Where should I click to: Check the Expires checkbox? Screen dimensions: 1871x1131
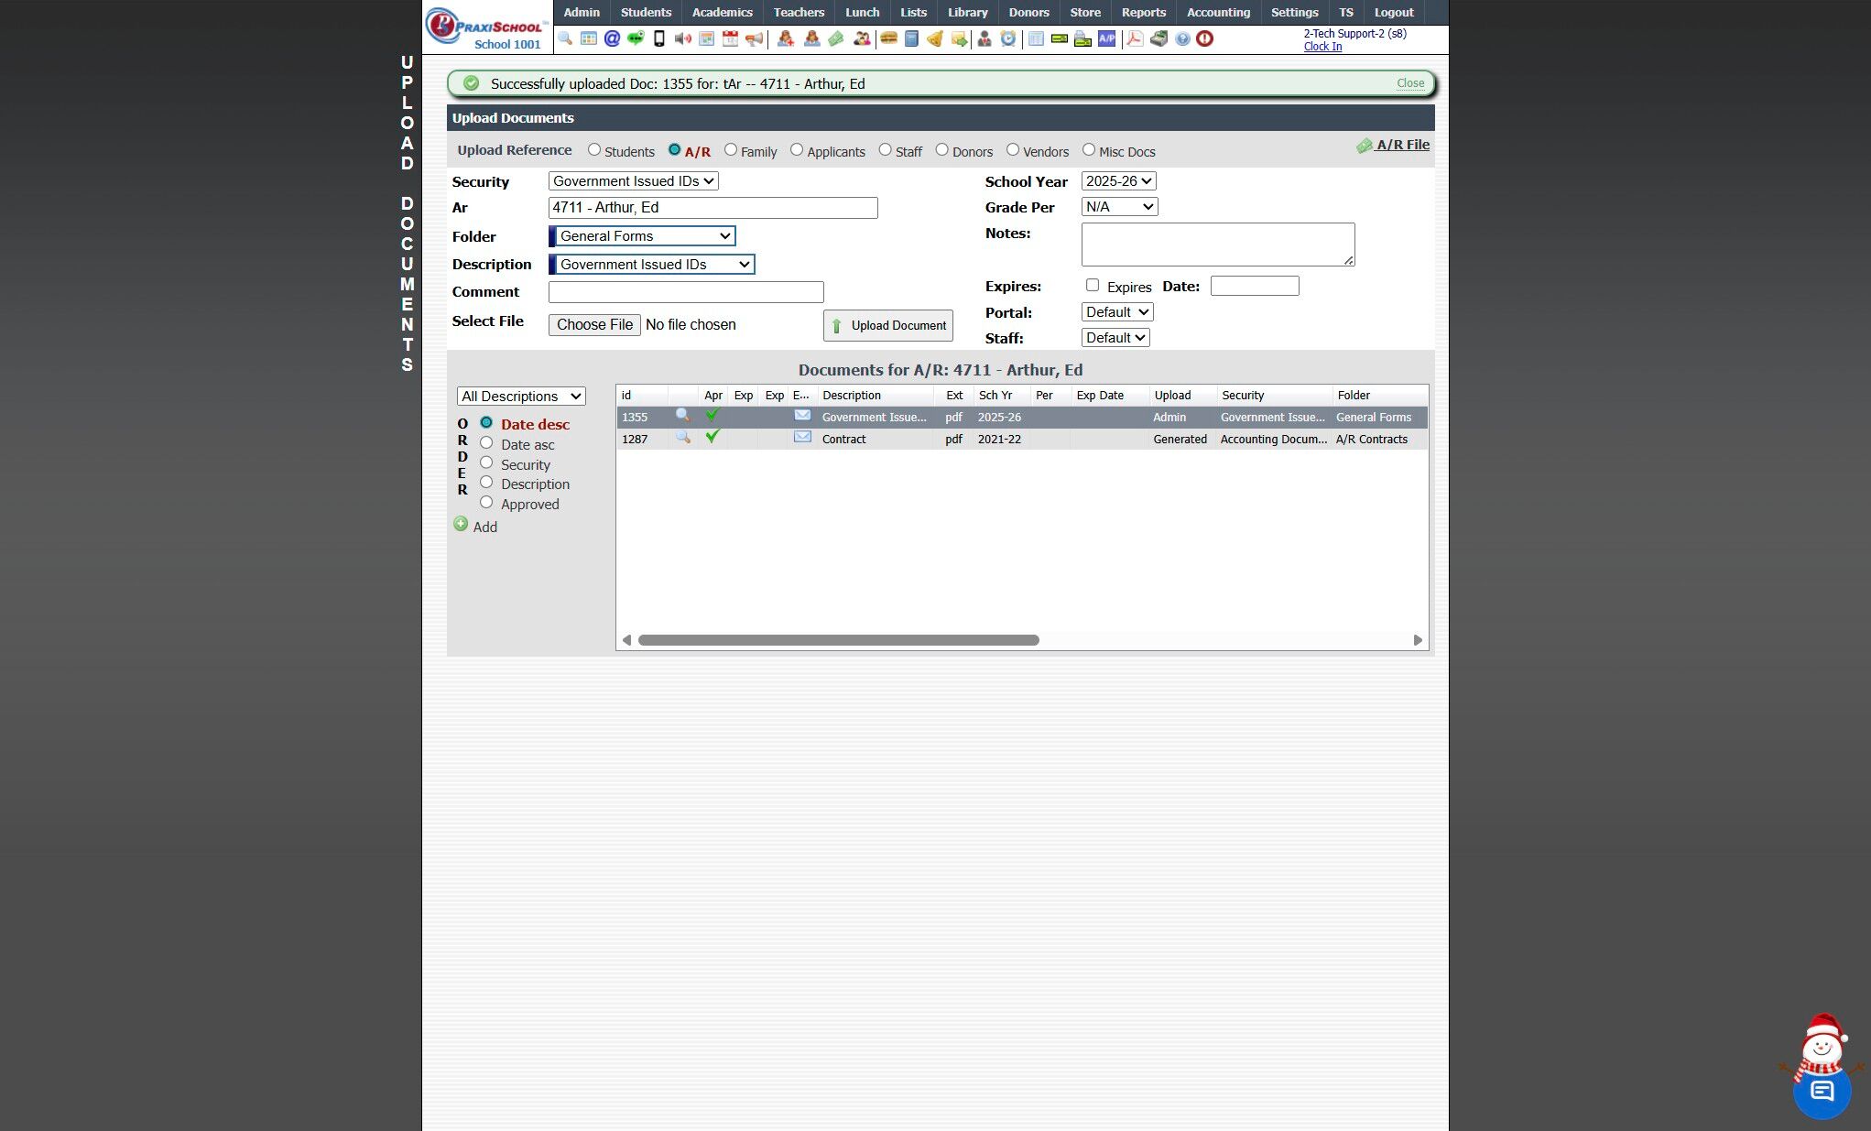[x=1092, y=285]
